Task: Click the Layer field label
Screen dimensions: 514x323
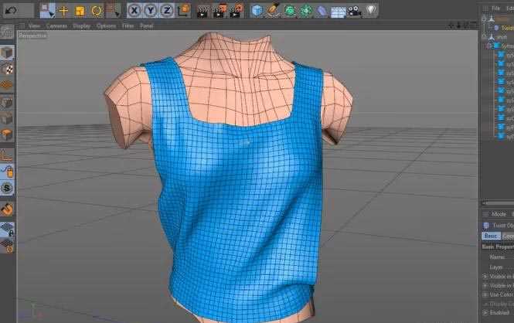Action: [x=496, y=267]
